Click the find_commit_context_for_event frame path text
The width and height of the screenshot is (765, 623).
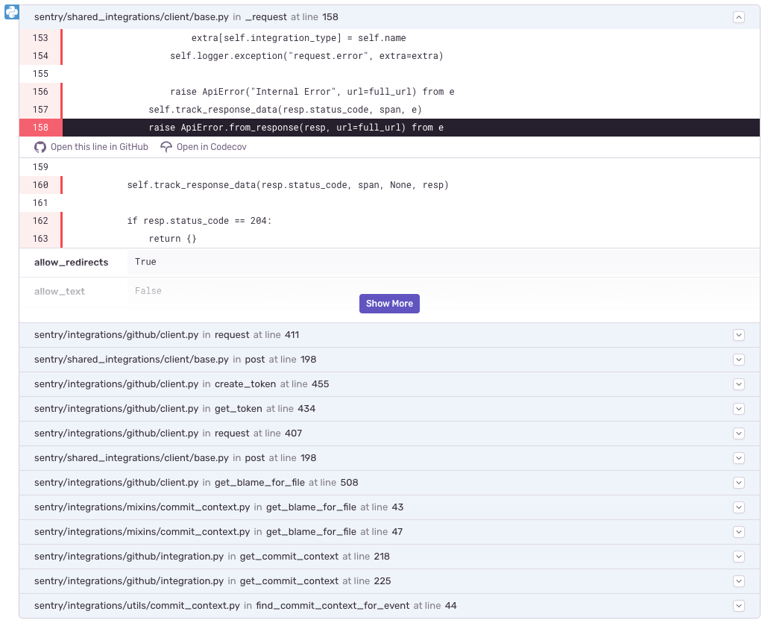pyautogui.click(x=137, y=606)
